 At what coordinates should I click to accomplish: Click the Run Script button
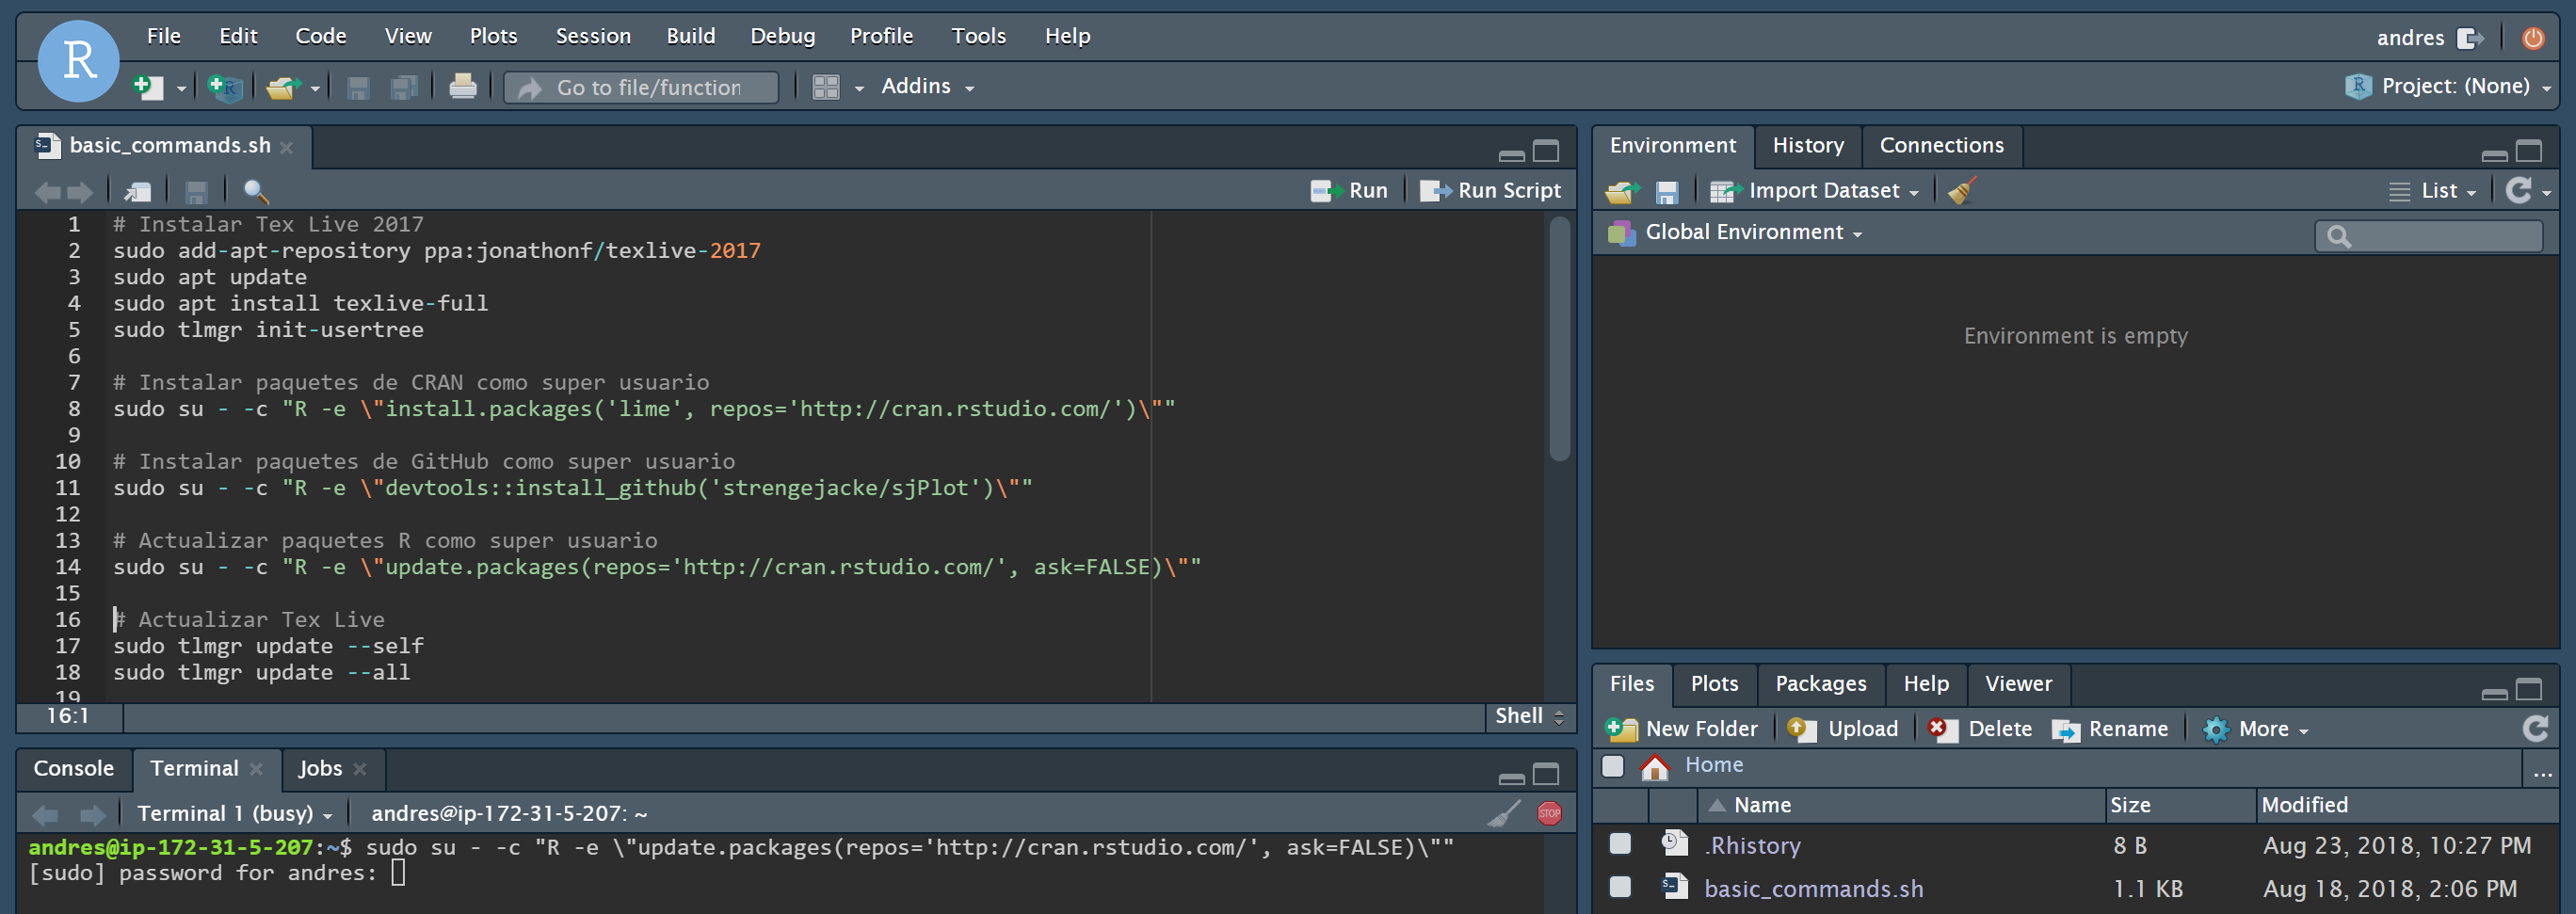[x=1490, y=190]
